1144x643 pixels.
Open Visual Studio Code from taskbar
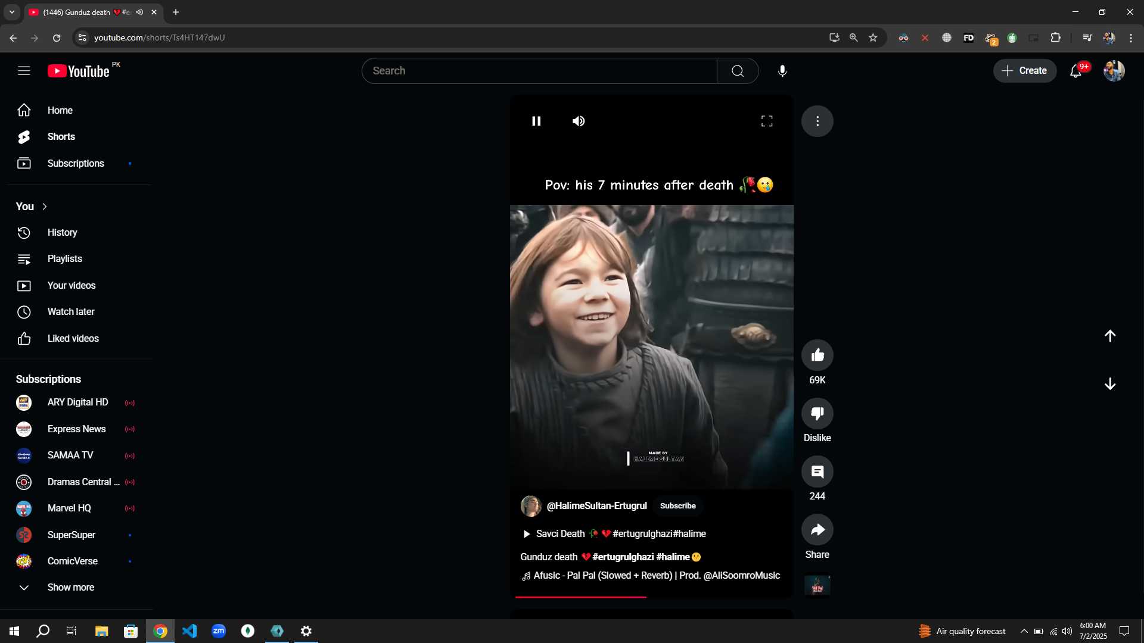coord(189,631)
